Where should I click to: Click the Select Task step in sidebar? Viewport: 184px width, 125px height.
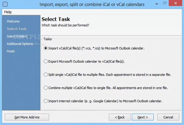17,29
